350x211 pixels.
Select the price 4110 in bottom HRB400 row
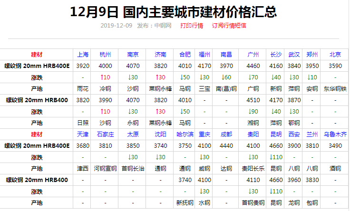(253, 180)
